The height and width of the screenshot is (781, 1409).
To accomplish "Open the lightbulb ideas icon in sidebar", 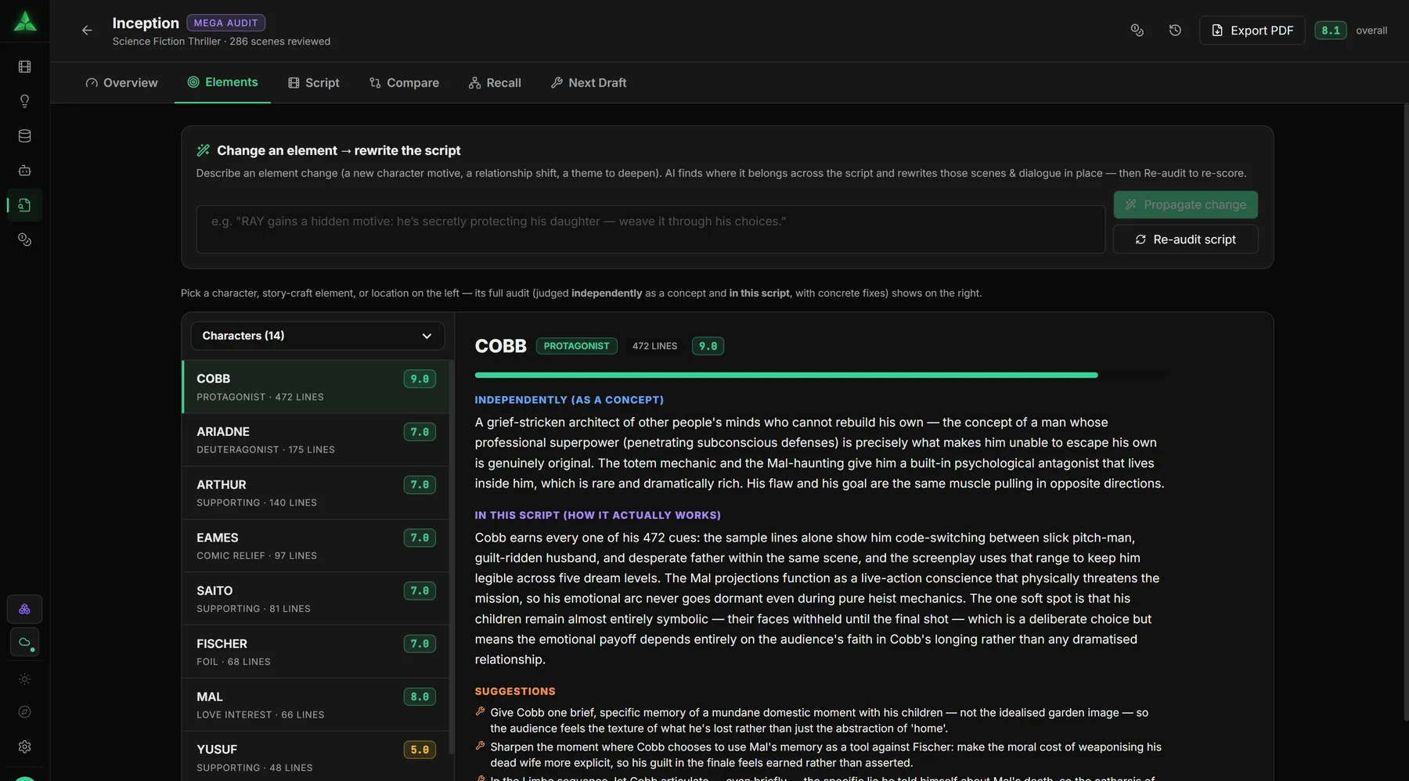I will pyautogui.click(x=25, y=101).
